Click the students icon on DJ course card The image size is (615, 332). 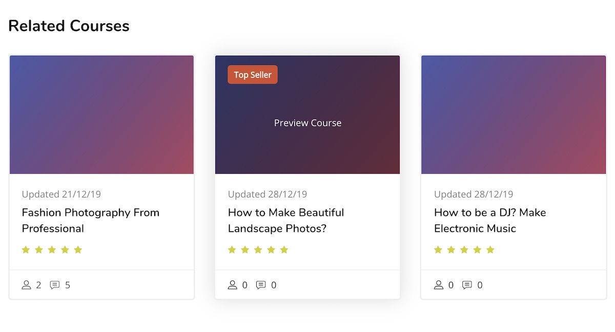[x=439, y=285]
